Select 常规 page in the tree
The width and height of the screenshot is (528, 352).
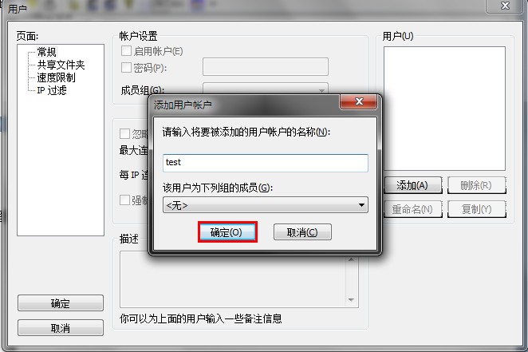46,52
